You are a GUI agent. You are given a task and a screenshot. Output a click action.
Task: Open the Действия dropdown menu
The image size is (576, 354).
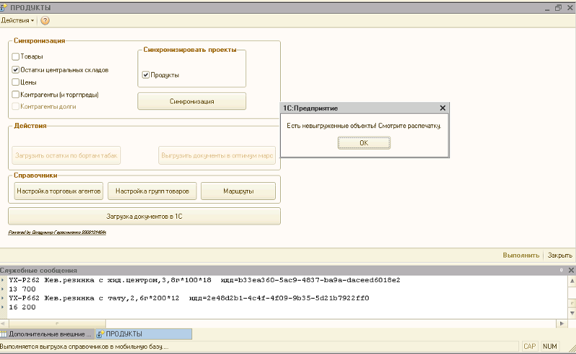[x=17, y=21]
